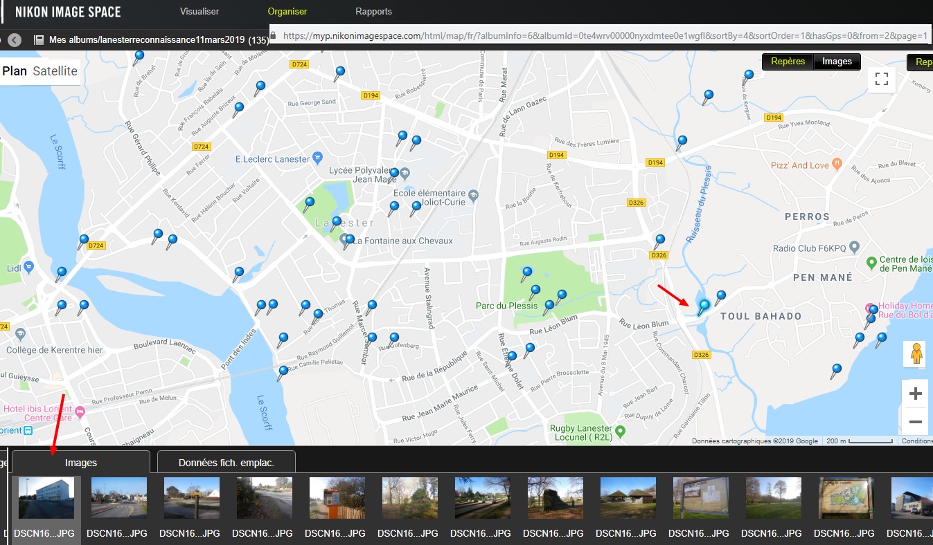933x545 pixels.
Task: Toggle the Repères display mode
Action: pyautogui.click(x=788, y=62)
